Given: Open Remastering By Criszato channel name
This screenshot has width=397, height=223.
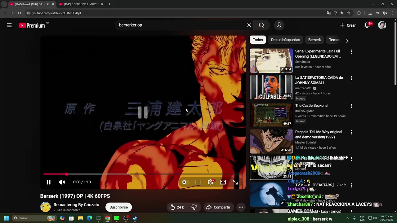Looking at the screenshot, I should tap(76, 205).
